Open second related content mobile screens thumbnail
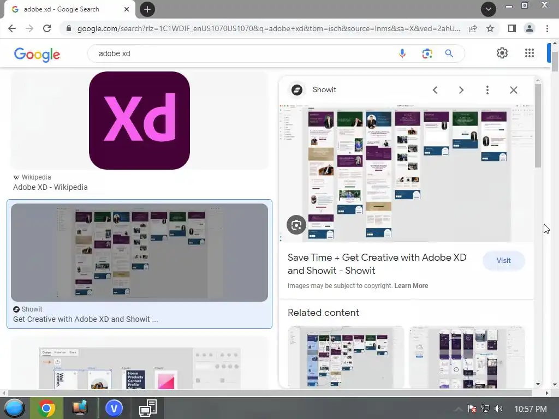The image size is (559, 419). (467, 357)
